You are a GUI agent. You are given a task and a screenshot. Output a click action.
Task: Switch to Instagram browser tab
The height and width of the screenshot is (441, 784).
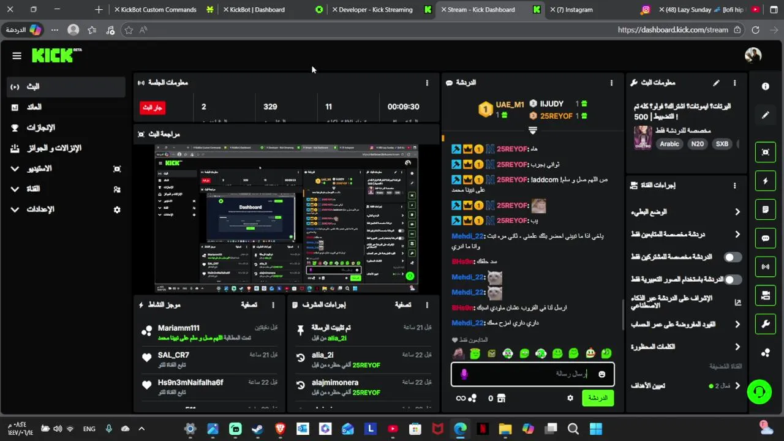[x=600, y=10]
